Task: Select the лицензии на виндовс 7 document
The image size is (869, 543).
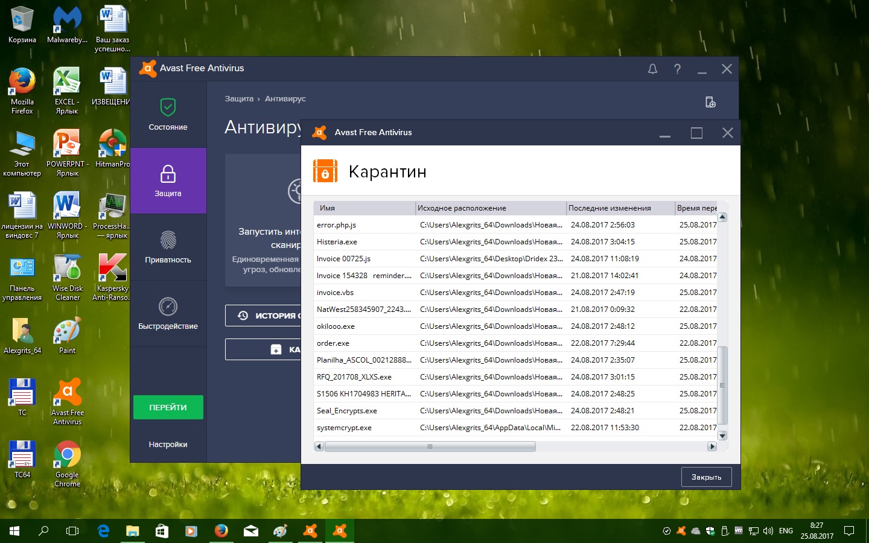Action: (22, 215)
